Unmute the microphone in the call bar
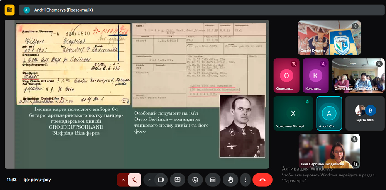Viewport: 386px width, 190px height. coord(134,180)
